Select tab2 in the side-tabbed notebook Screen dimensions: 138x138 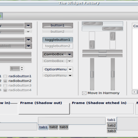click(112, 126)
